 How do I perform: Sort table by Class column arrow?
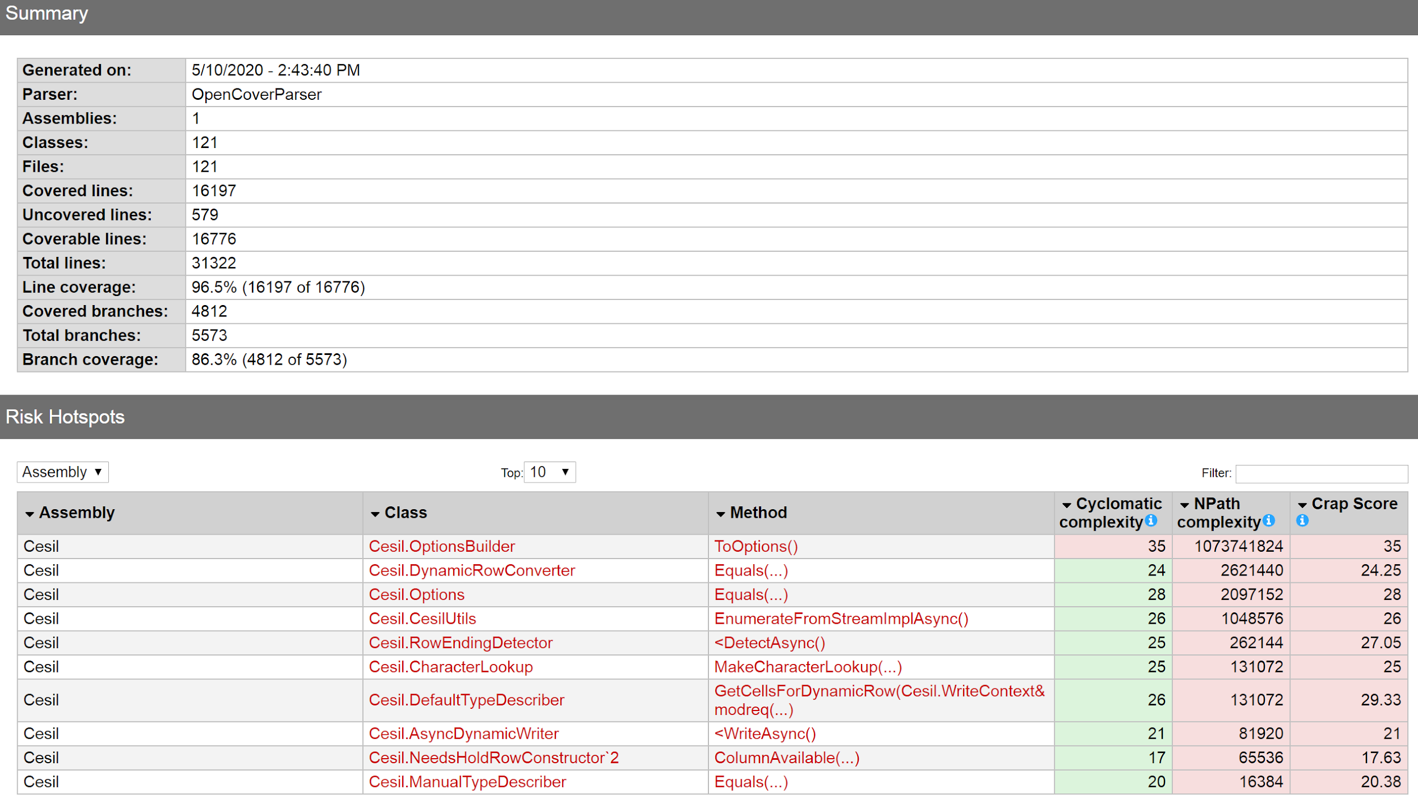[375, 514]
